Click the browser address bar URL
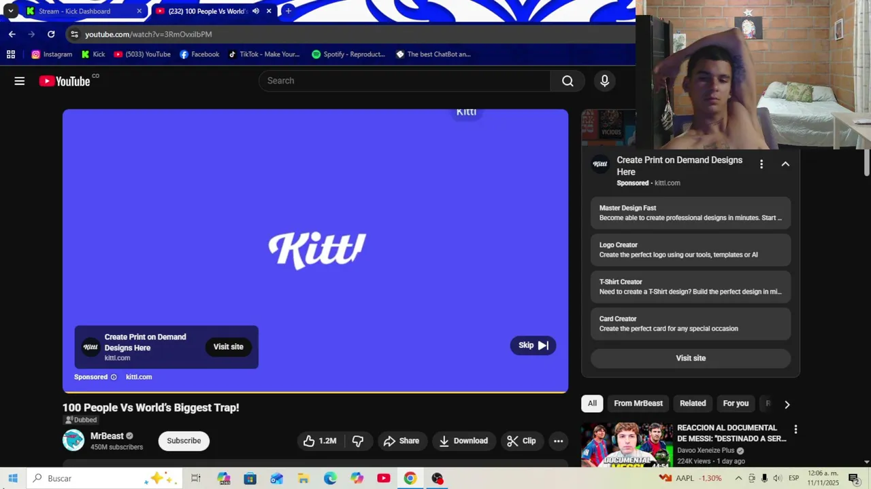871x489 pixels. [148, 34]
